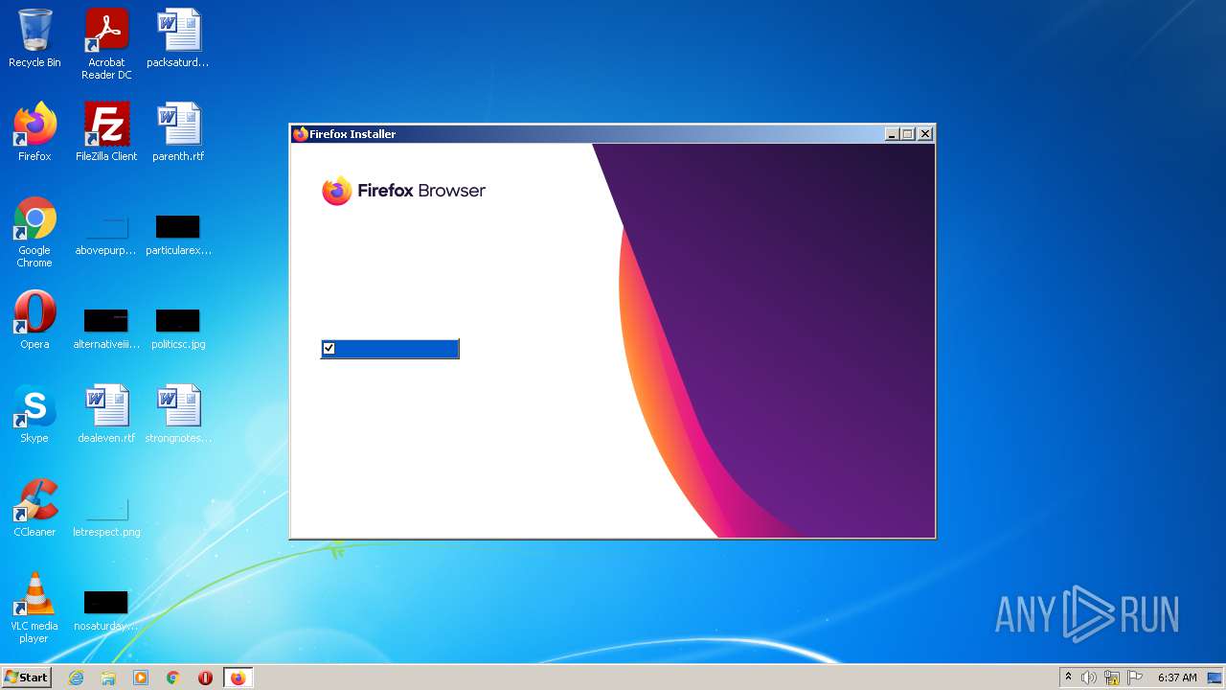Minimize the Firefox Installer window
The image size is (1226, 690).
[x=892, y=134]
